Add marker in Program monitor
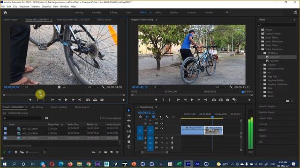The width and height of the screenshot is (300, 168). click(156, 100)
